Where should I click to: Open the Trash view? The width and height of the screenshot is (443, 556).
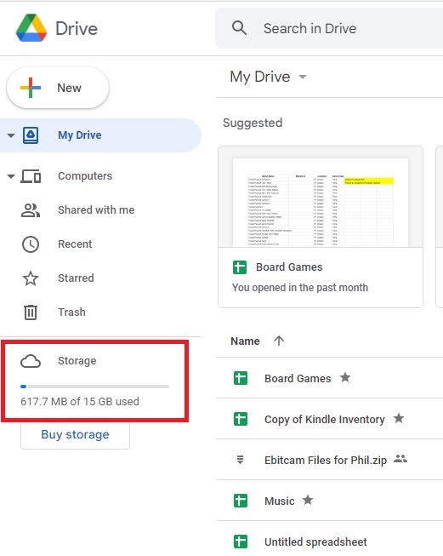click(x=71, y=312)
